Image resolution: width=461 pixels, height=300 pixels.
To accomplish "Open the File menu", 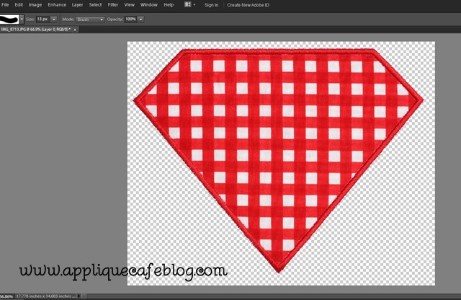I will (5, 5).
